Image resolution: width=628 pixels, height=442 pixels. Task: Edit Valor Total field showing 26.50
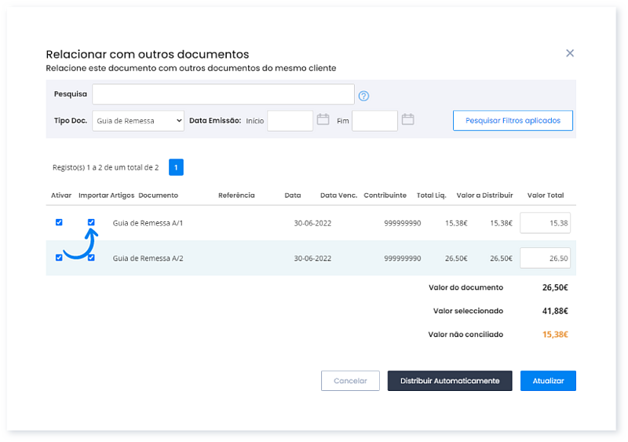(x=545, y=258)
